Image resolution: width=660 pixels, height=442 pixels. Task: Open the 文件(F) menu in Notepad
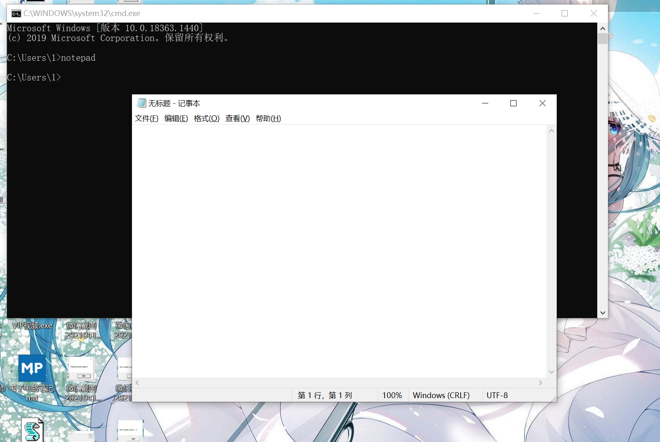tap(146, 118)
